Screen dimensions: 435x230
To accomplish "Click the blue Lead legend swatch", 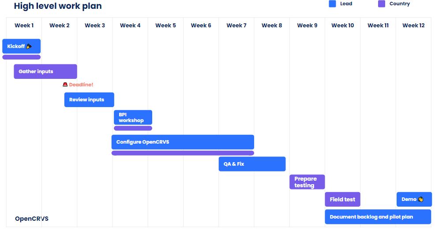I will (333, 4).
